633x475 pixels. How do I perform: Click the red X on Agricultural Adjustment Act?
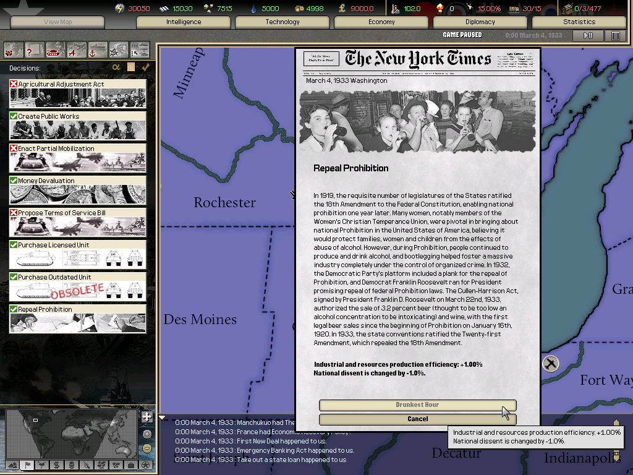(x=14, y=84)
